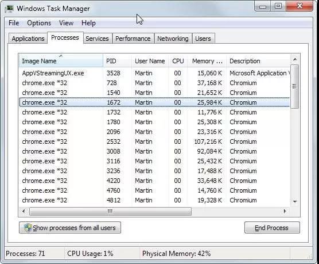Click the End Process button

[x=272, y=228]
